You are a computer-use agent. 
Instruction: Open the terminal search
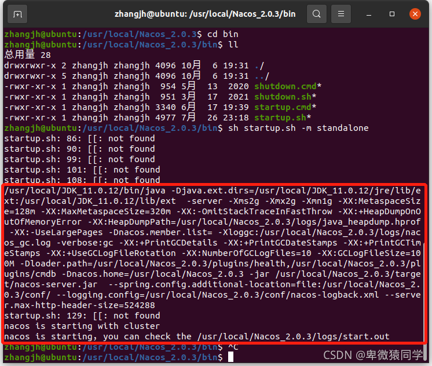point(317,14)
